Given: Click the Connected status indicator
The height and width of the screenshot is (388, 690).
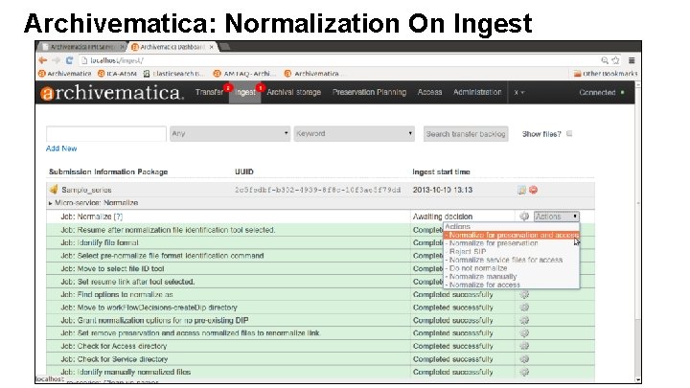Looking at the screenshot, I should (x=601, y=92).
